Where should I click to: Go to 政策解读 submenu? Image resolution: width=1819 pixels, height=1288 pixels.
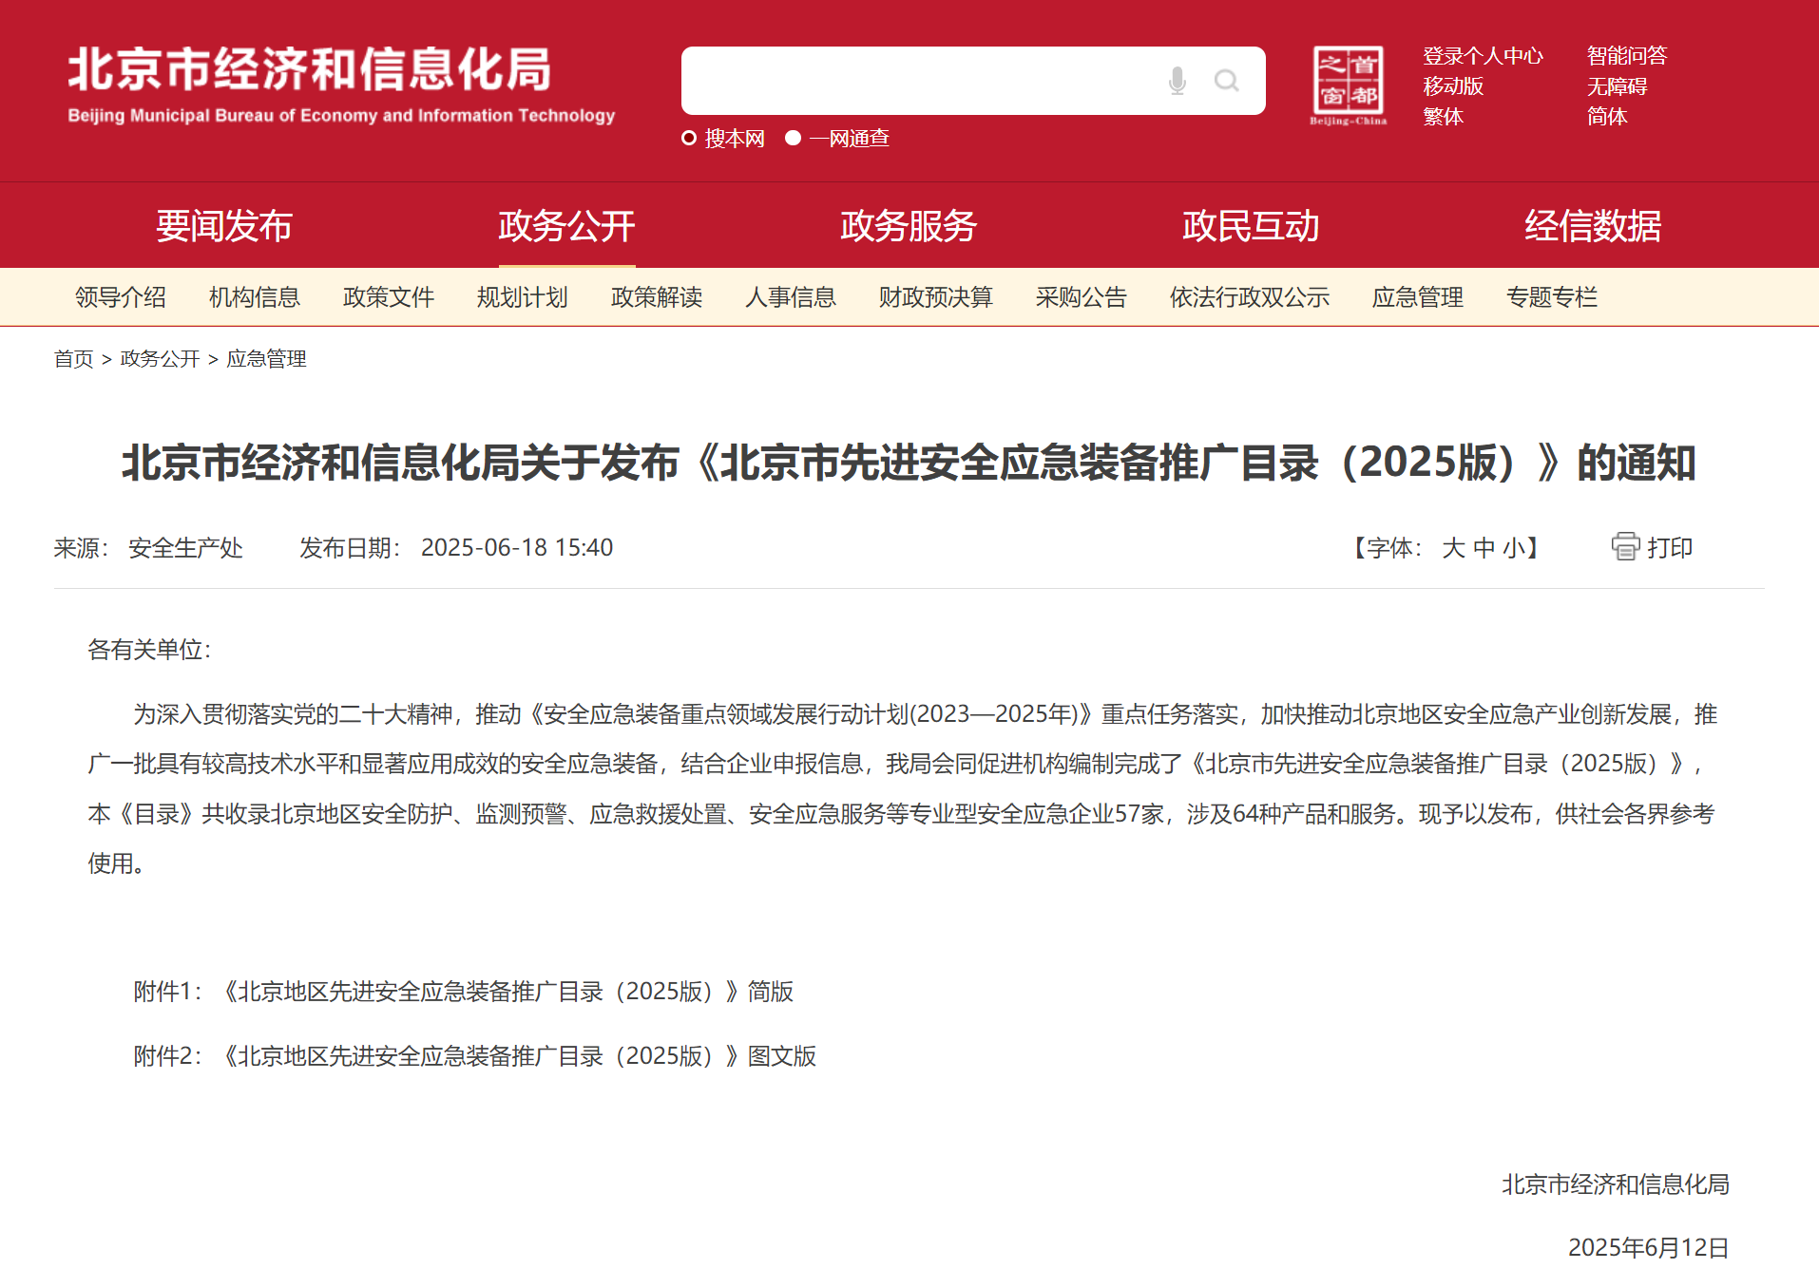coord(657,297)
